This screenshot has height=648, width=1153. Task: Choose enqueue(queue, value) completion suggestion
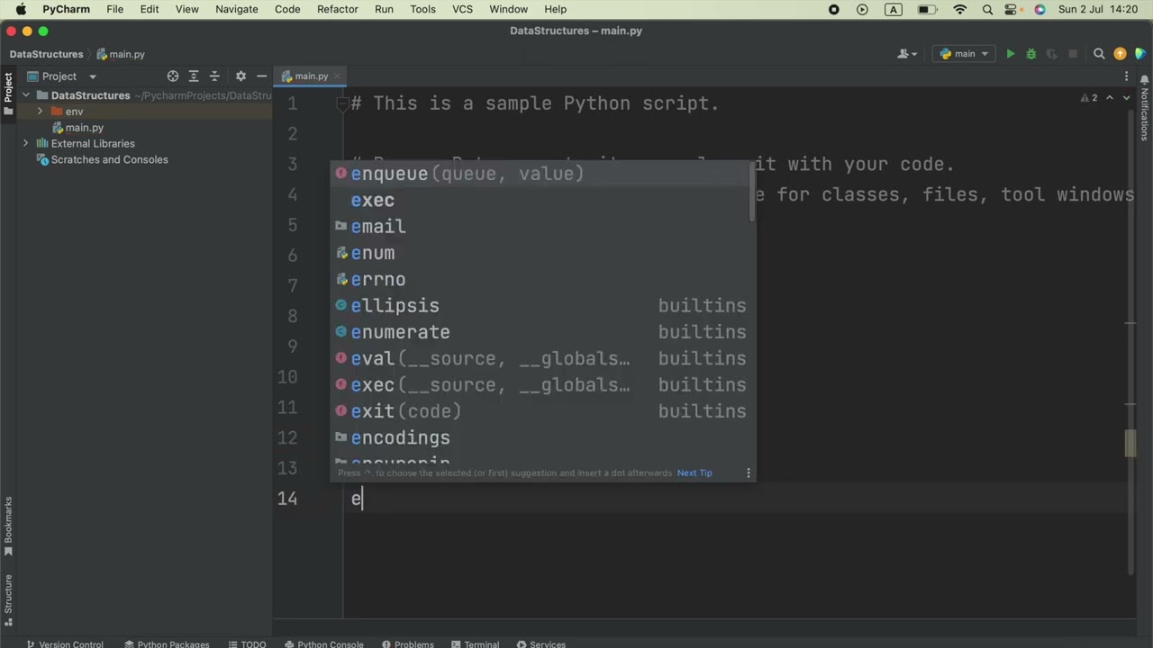(540, 174)
